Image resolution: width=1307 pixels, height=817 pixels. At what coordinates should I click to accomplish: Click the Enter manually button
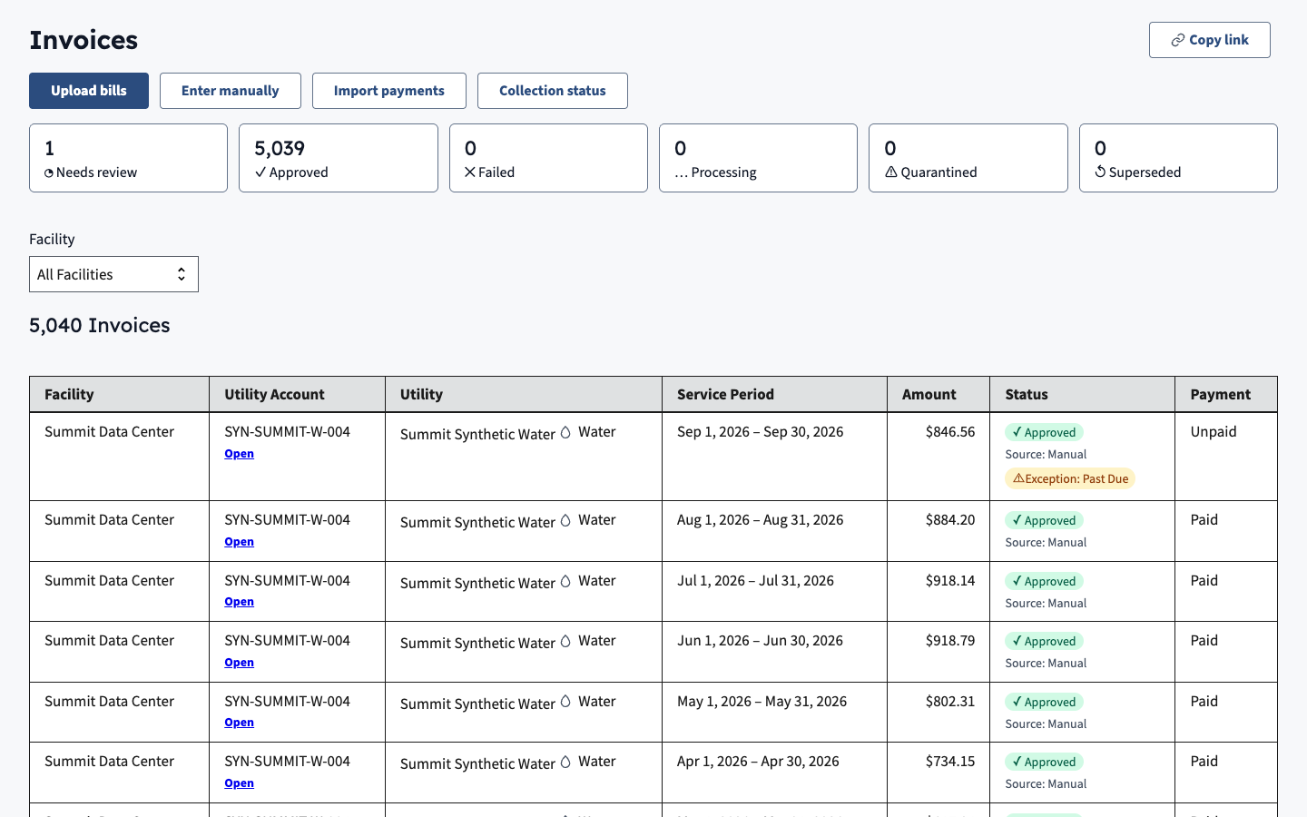pyautogui.click(x=231, y=91)
